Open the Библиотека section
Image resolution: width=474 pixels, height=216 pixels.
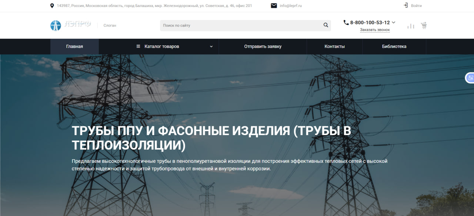pos(394,47)
